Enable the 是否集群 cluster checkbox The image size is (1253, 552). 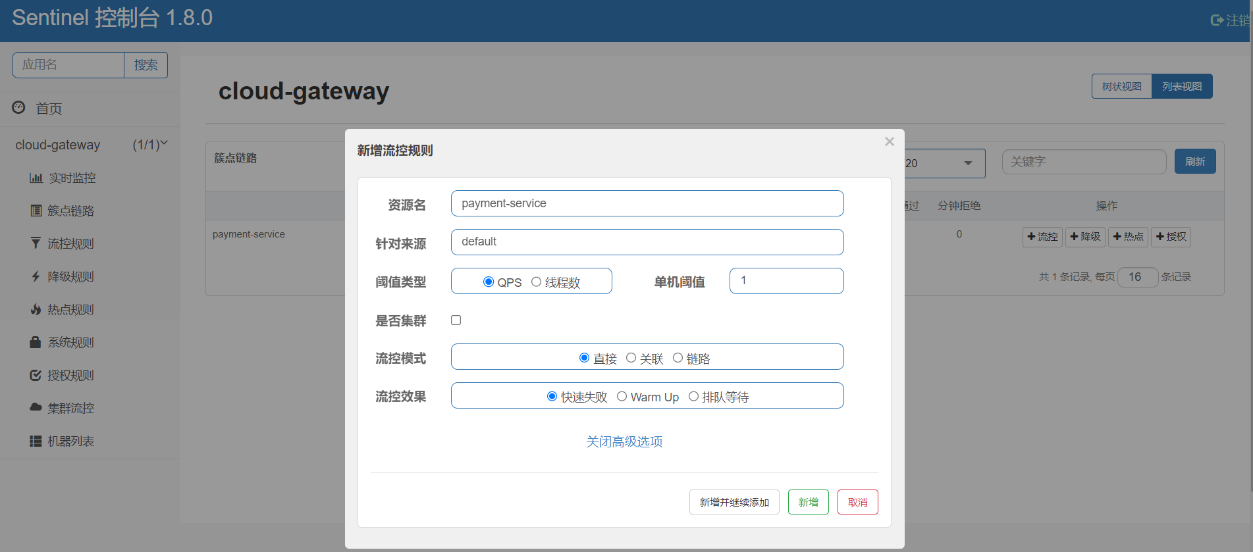coord(456,320)
